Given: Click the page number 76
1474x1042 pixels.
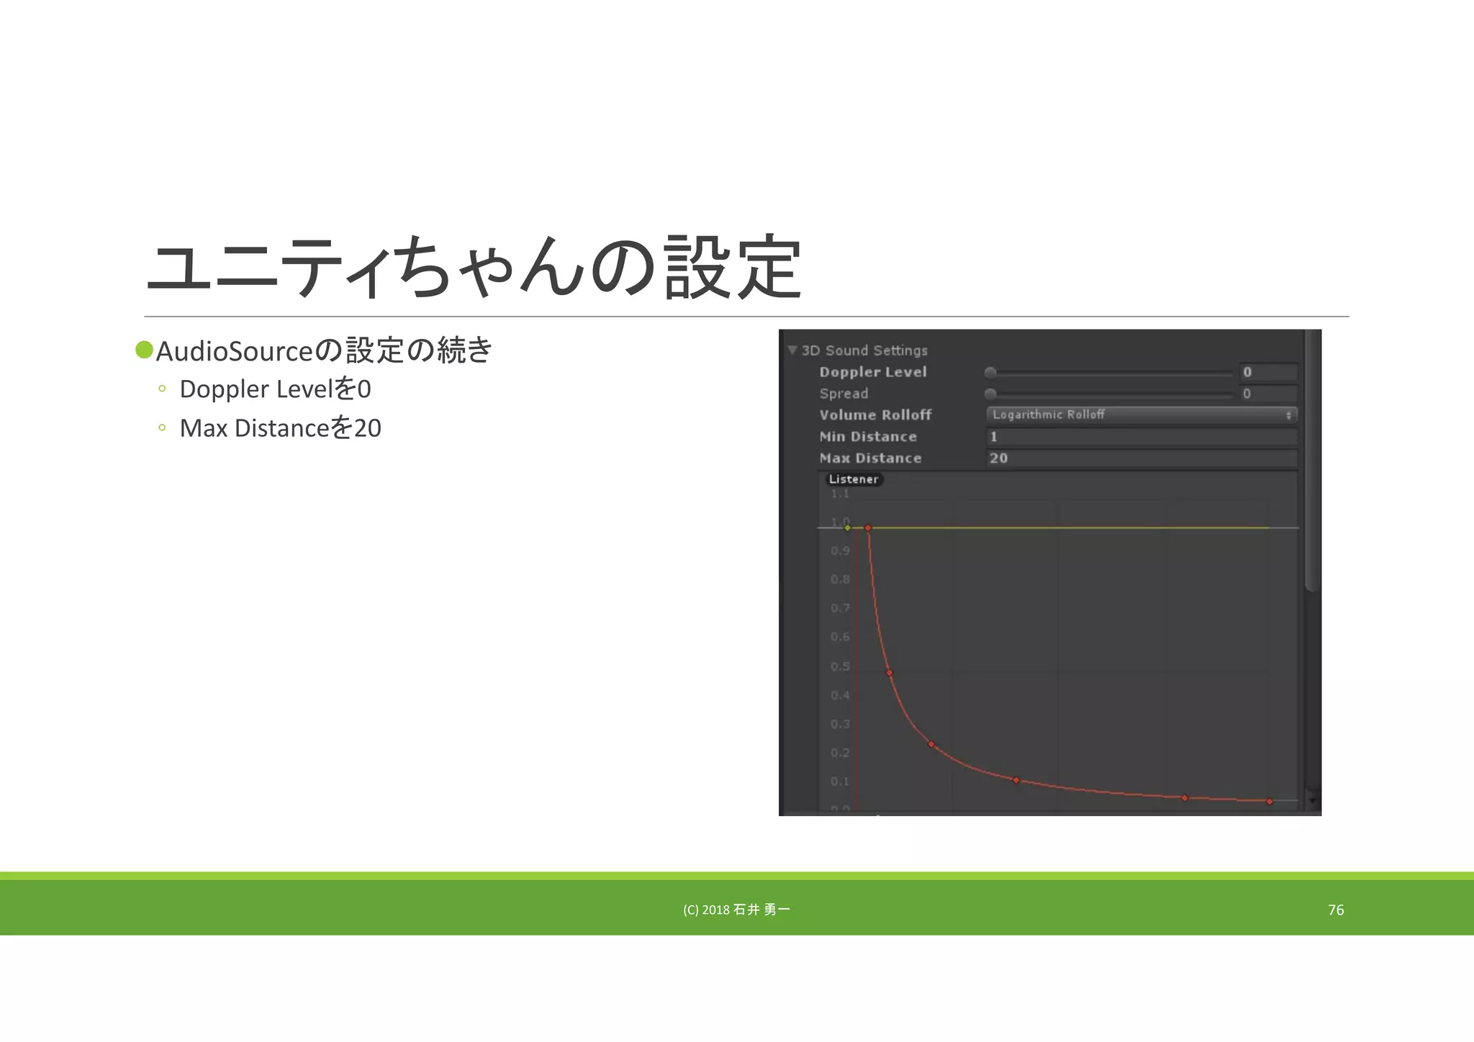Looking at the screenshot, I should pyautogui.click(x=1336, y=910).
